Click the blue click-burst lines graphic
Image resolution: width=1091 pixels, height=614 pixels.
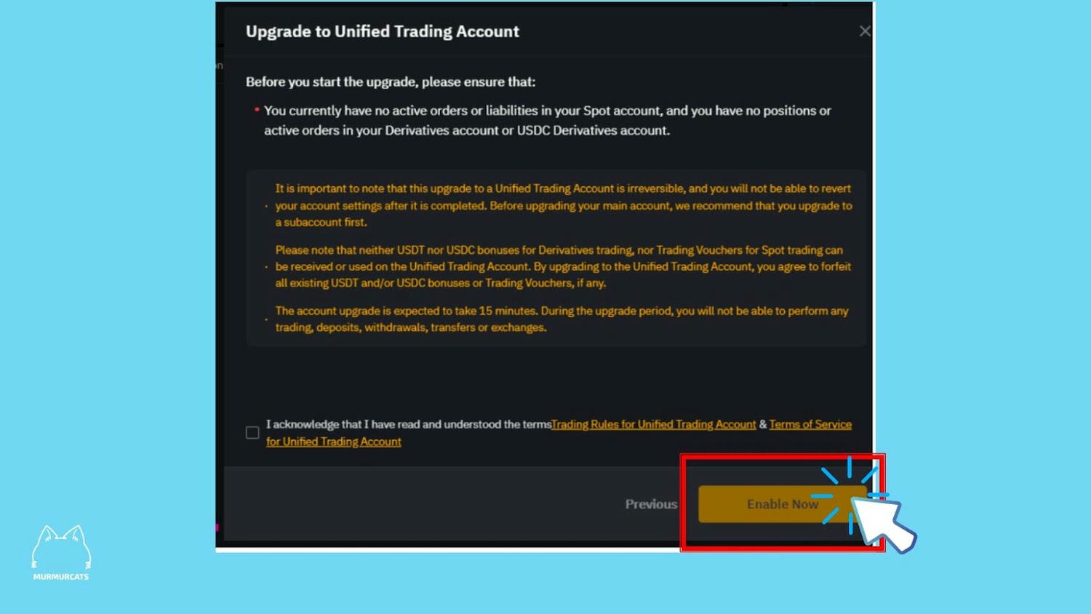coord(850,495)
